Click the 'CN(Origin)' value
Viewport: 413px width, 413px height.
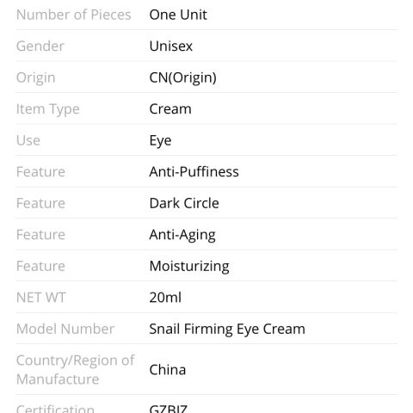click(x=183, y=77)
